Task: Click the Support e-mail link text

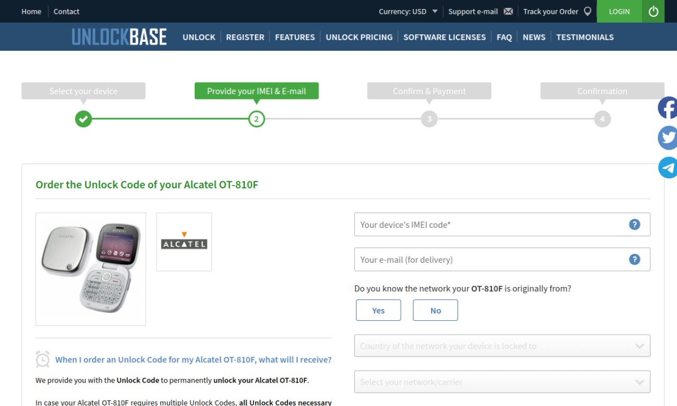Action: pyautogui.click(x=473, y=11)
